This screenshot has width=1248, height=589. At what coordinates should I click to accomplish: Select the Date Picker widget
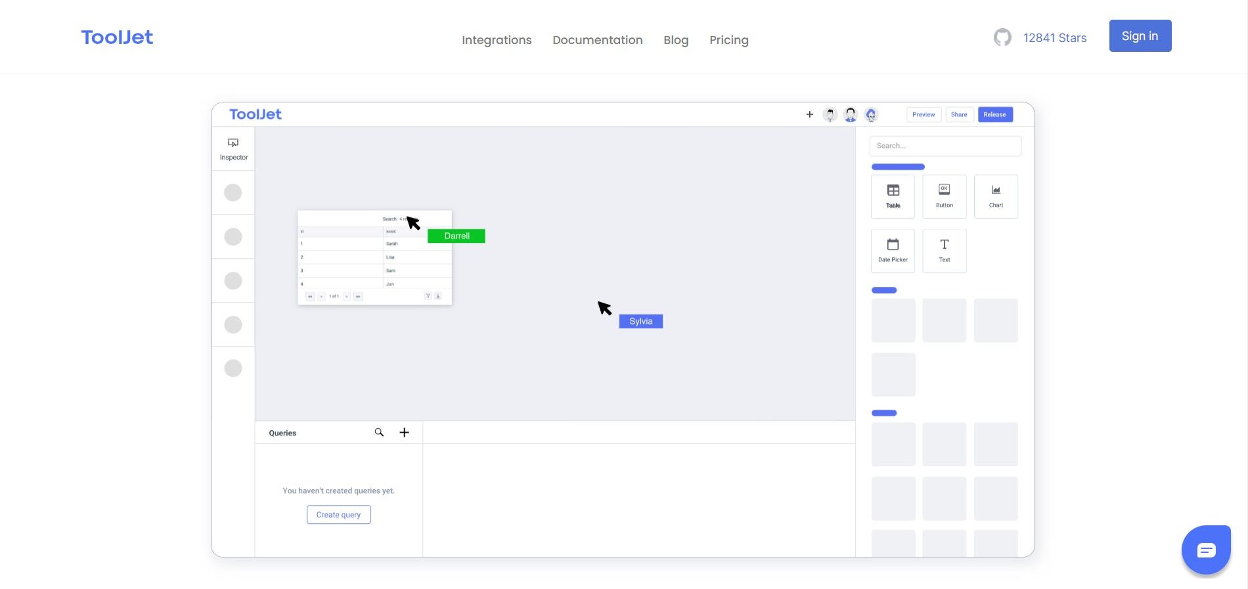893,251
